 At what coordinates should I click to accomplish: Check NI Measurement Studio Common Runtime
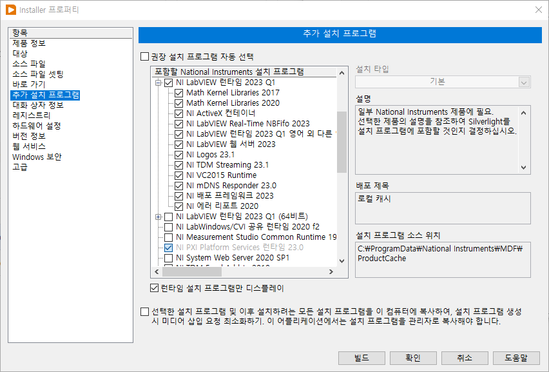click(169, 237)
